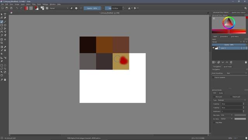Image resolution: width=248 pixels, height=140 pixels.
Task: Select the Gradient tool in toolbox
Action: (2, 47)
